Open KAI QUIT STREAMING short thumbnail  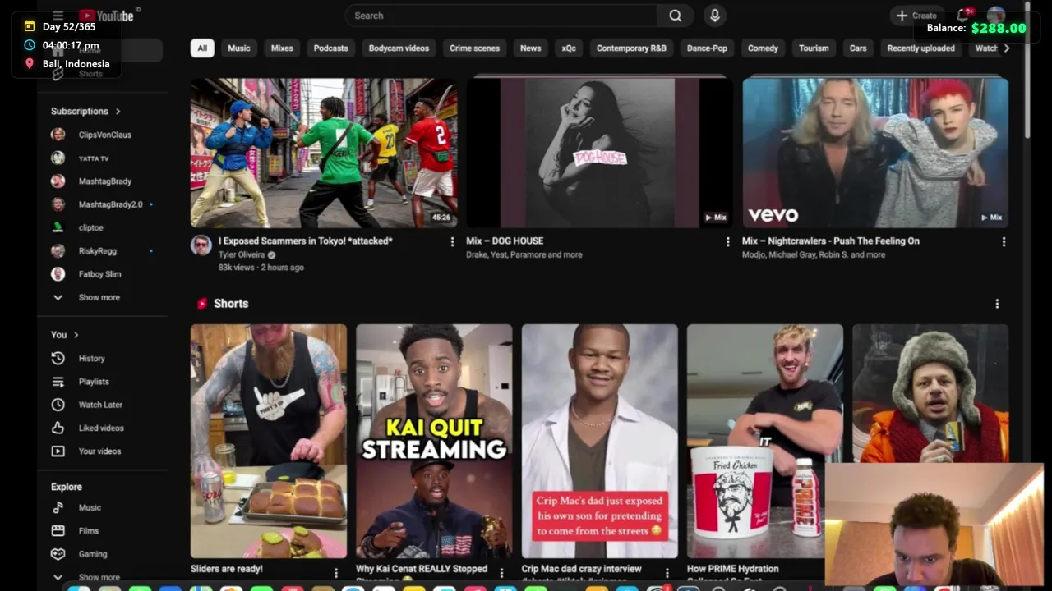pyautogui.click(x=434, y=441)
